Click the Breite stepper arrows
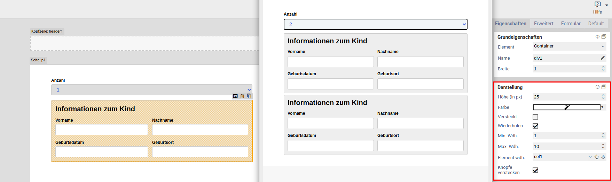Image resolution: width=612 pixels, height=182 pixels. (603, 69)
